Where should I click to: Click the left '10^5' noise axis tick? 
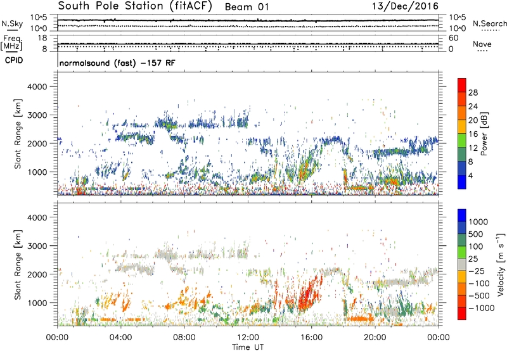(x=39, y=18)
